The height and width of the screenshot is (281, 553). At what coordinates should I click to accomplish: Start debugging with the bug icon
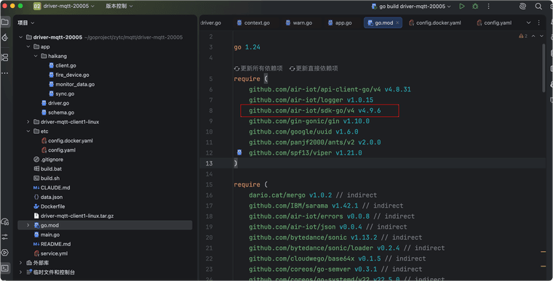tap(475, 6)
